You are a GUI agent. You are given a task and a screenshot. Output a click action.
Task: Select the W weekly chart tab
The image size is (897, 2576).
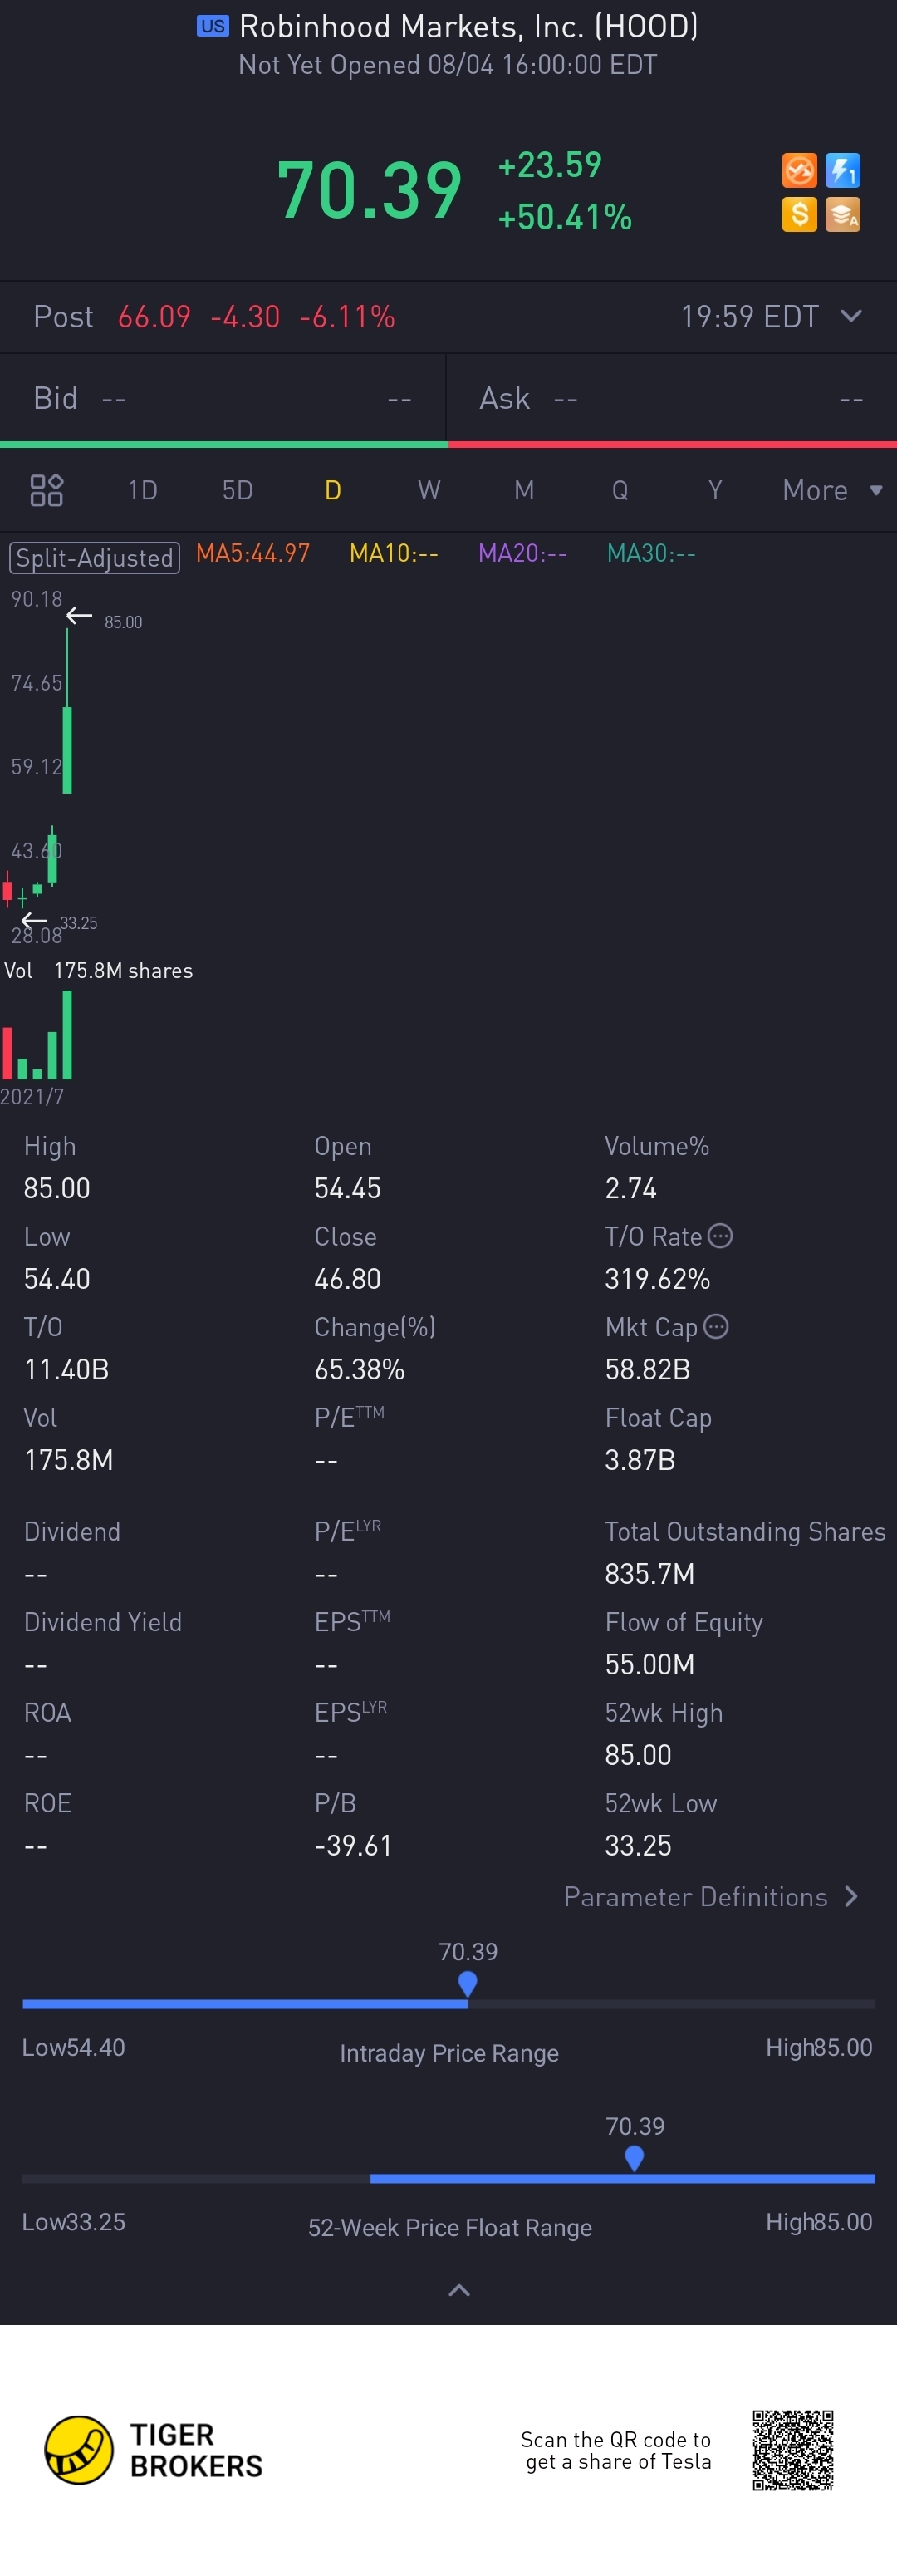pos(429,490)
